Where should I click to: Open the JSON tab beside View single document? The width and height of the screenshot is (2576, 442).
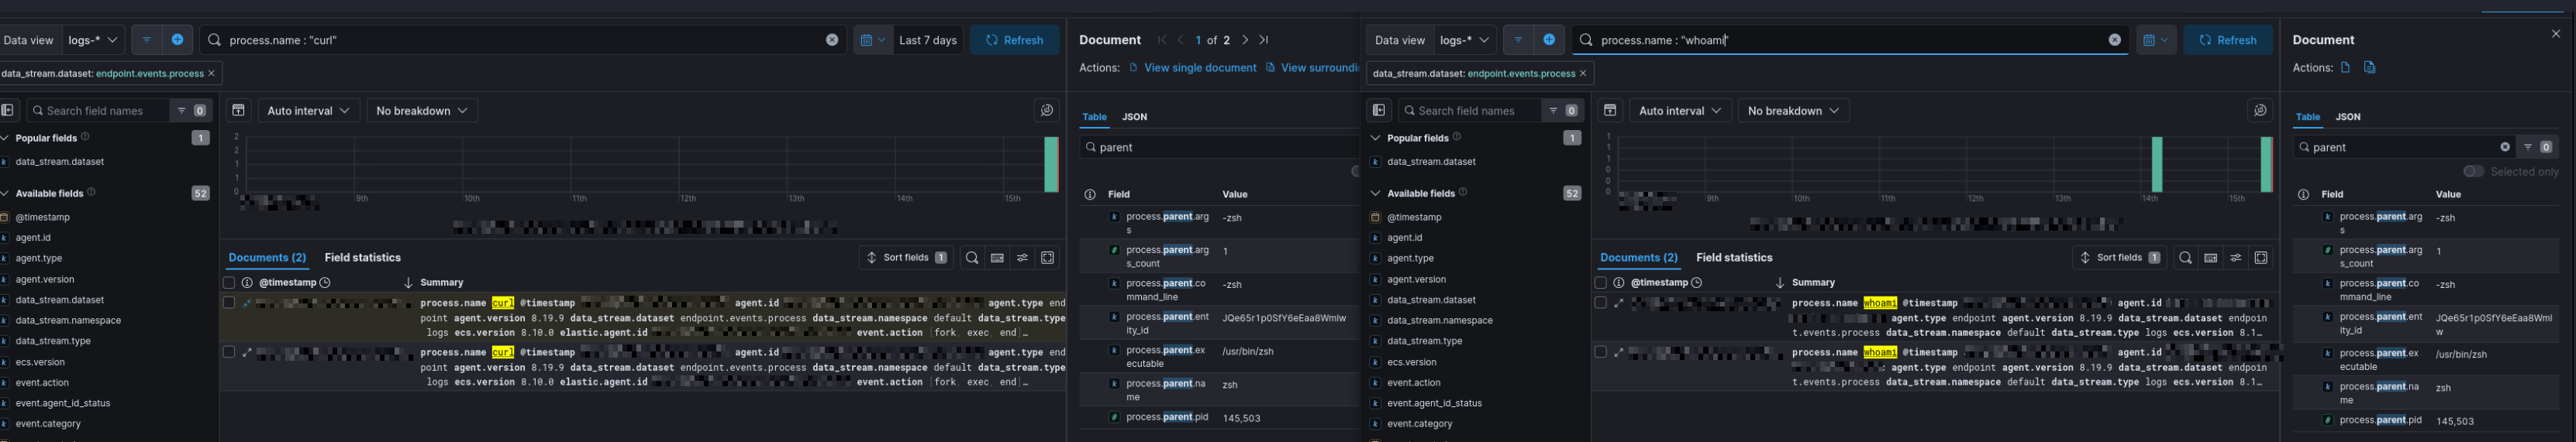pyautogui.click(x=1134, y=117)
